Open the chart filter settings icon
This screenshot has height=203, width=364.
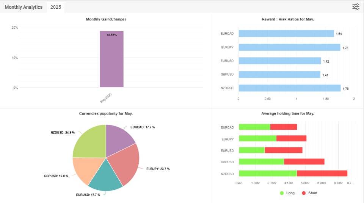point(356,7)
